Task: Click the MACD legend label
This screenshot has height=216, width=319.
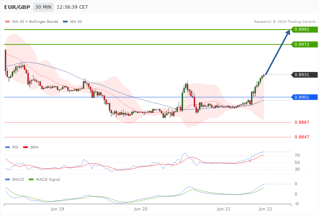Action: (x=18, y=179)
